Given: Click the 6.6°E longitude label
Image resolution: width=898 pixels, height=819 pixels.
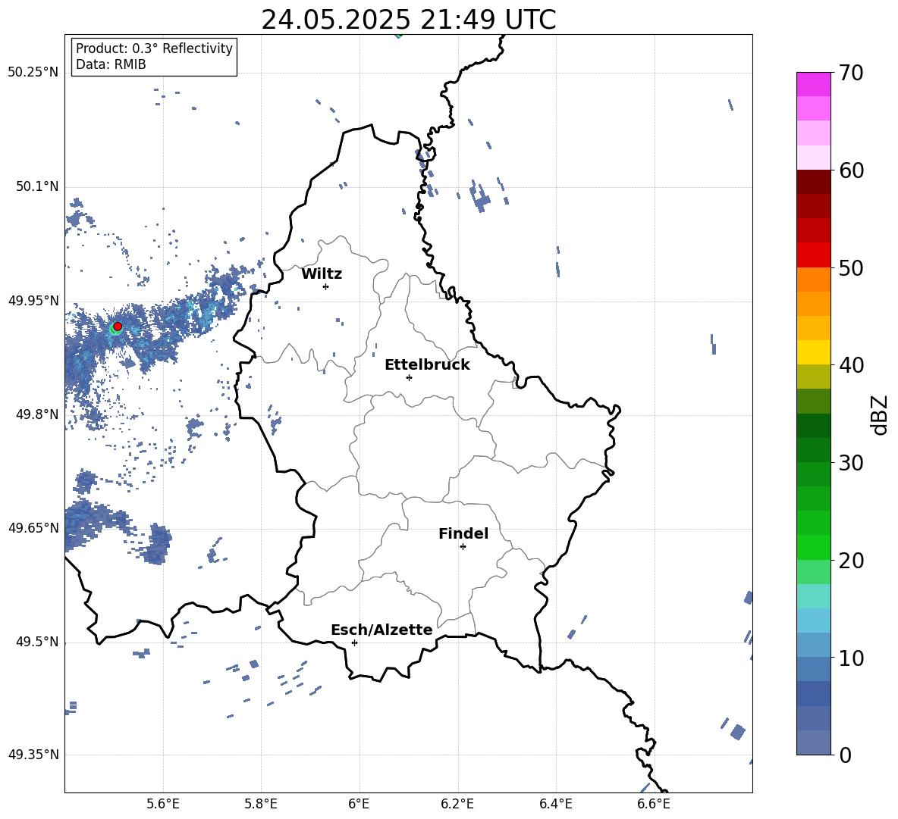Looking at the screenshot, I should pyautogui.click(x=654, y=805).
